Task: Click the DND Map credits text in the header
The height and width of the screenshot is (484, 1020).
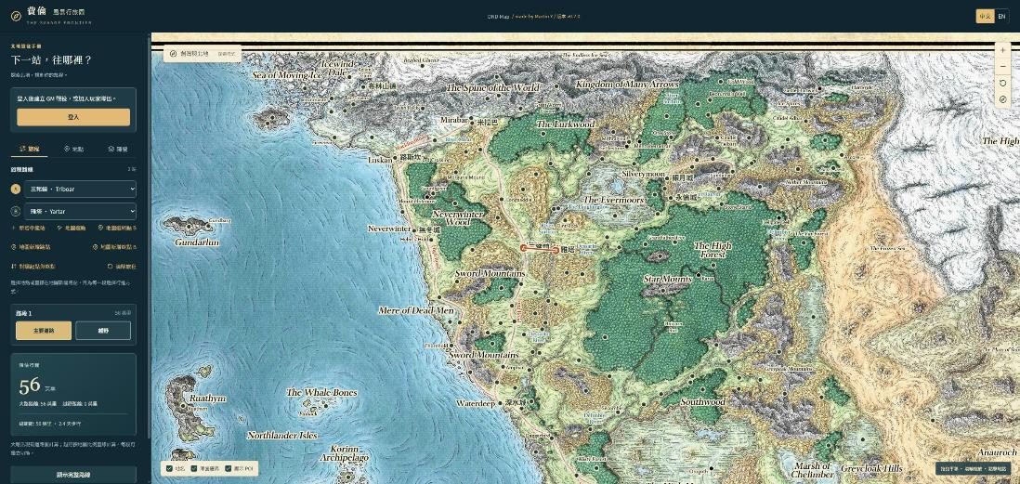Action: pos(533,17)
